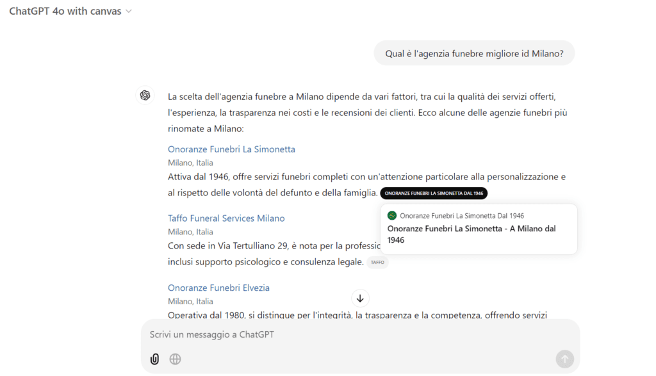This screenshot has height=376, width=656.
Task: Click the text 'Operativa dal 1980'
Action: tap(206, 315)
